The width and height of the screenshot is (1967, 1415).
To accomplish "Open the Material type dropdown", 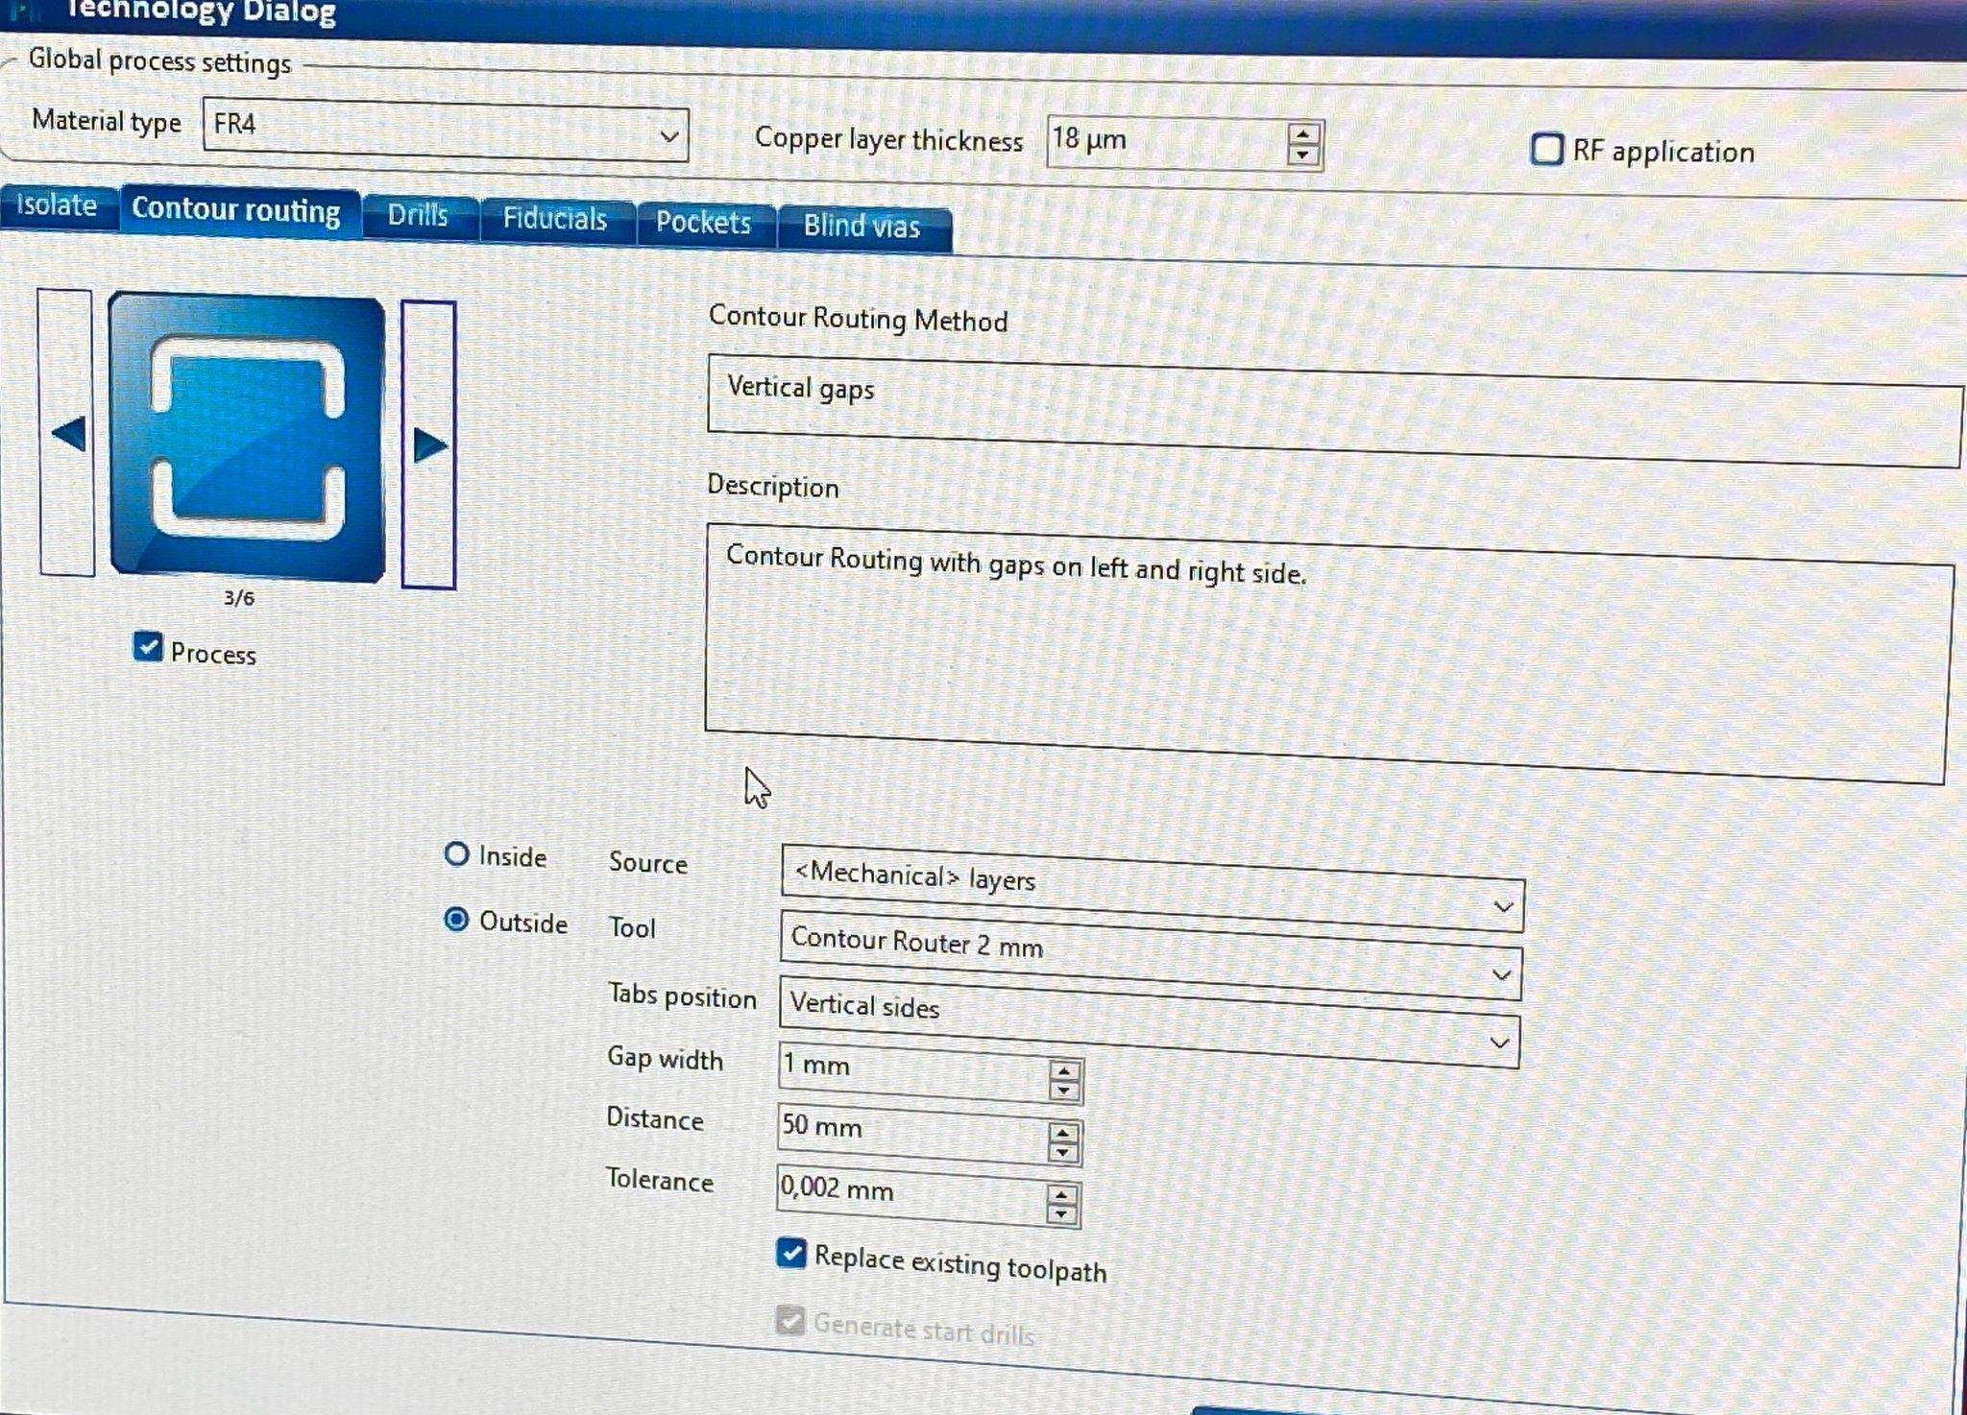I will (x=446, y=130).
